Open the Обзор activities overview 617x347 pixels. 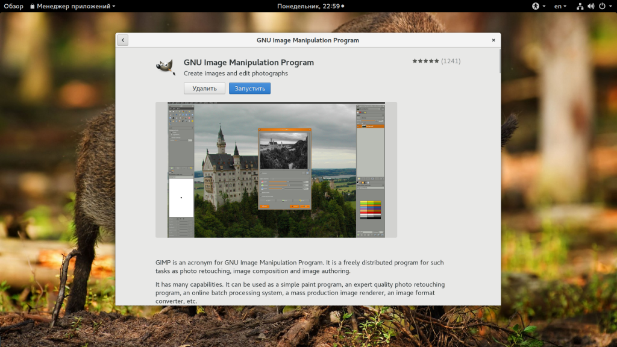[x=14, y=6]
